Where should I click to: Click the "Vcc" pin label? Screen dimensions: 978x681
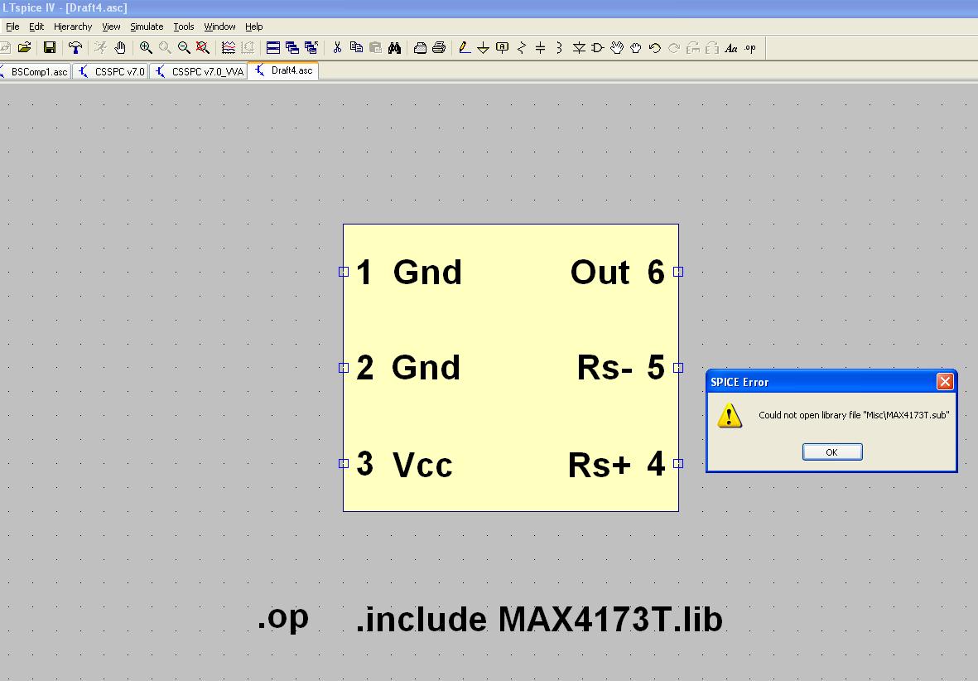click(422, 465)
